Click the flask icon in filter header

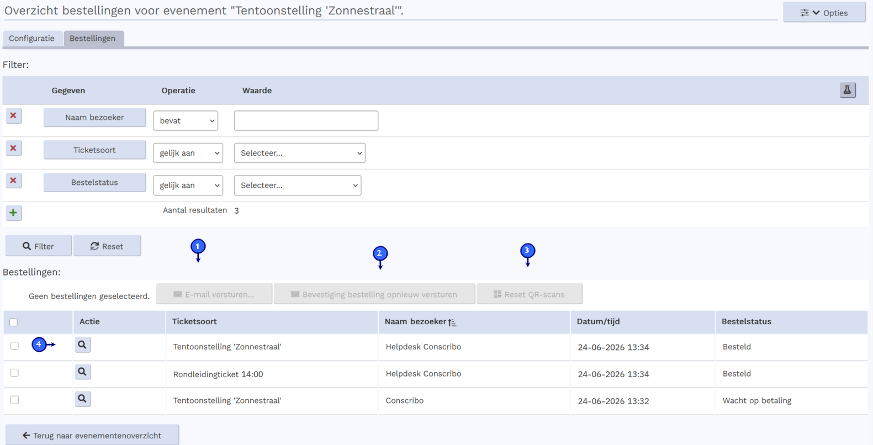pyautogui.click(x=848, y=90)
